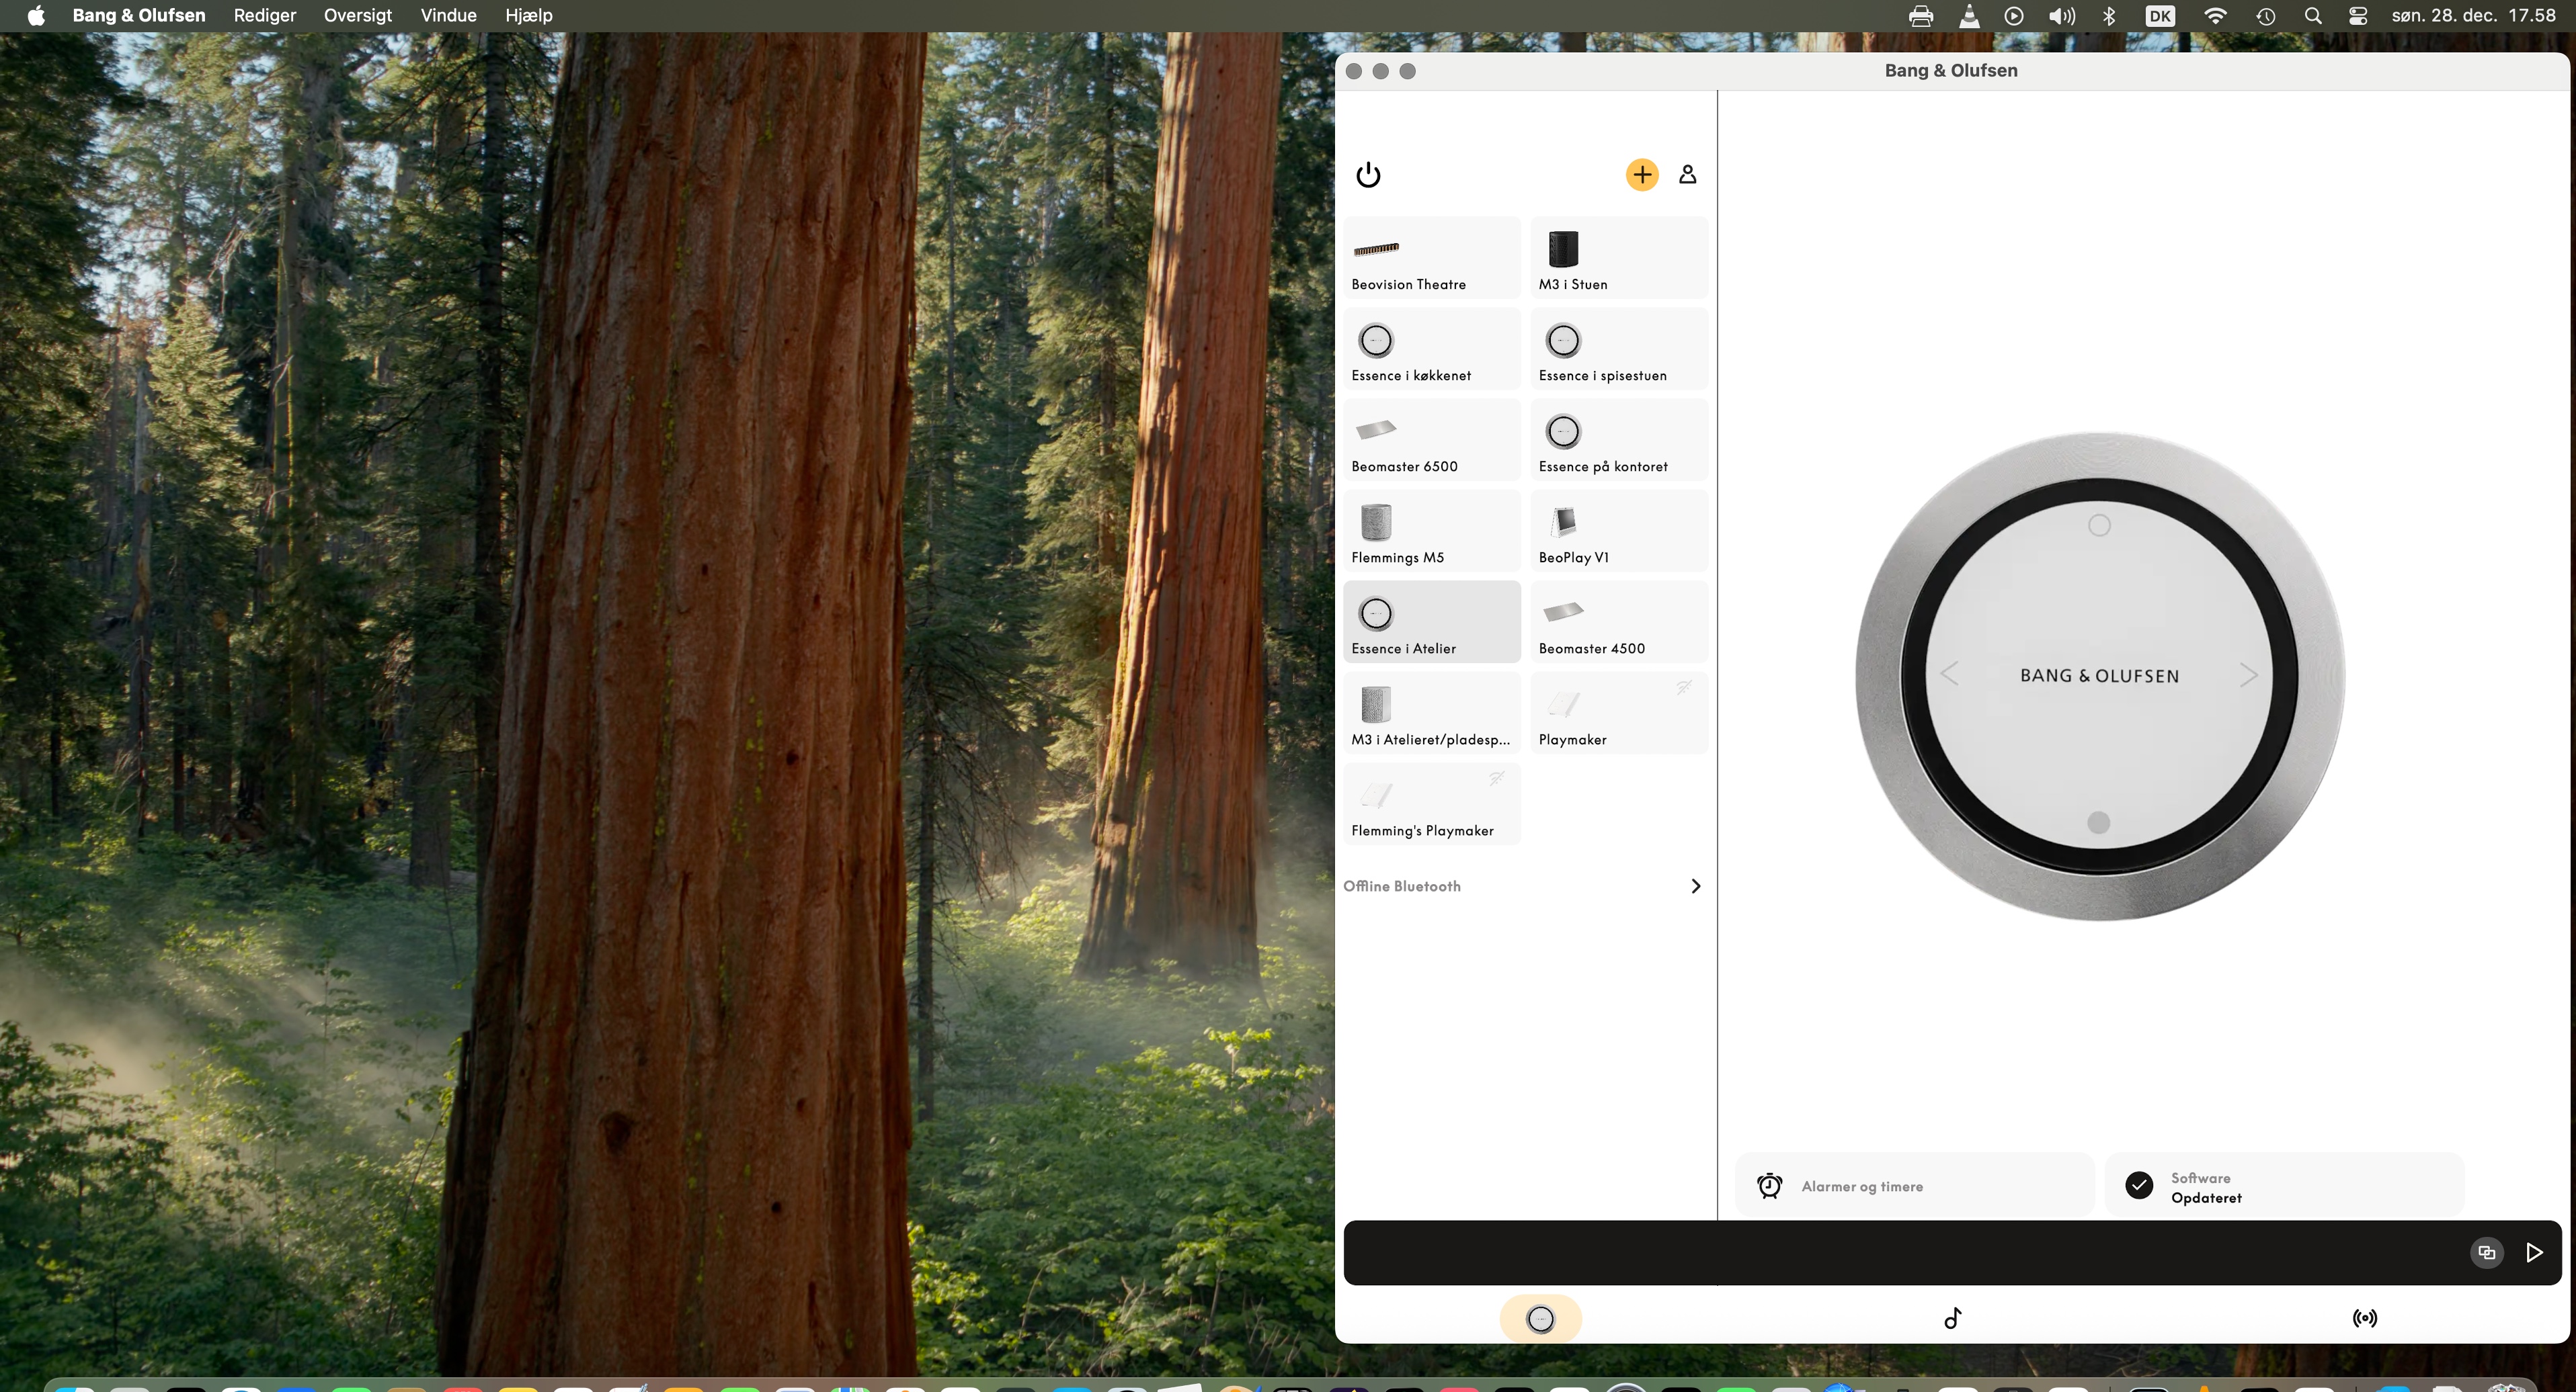The image size is (2576, 1392).
Task: Select the Essence product tab at bottom
Action: (1540, 1318)
